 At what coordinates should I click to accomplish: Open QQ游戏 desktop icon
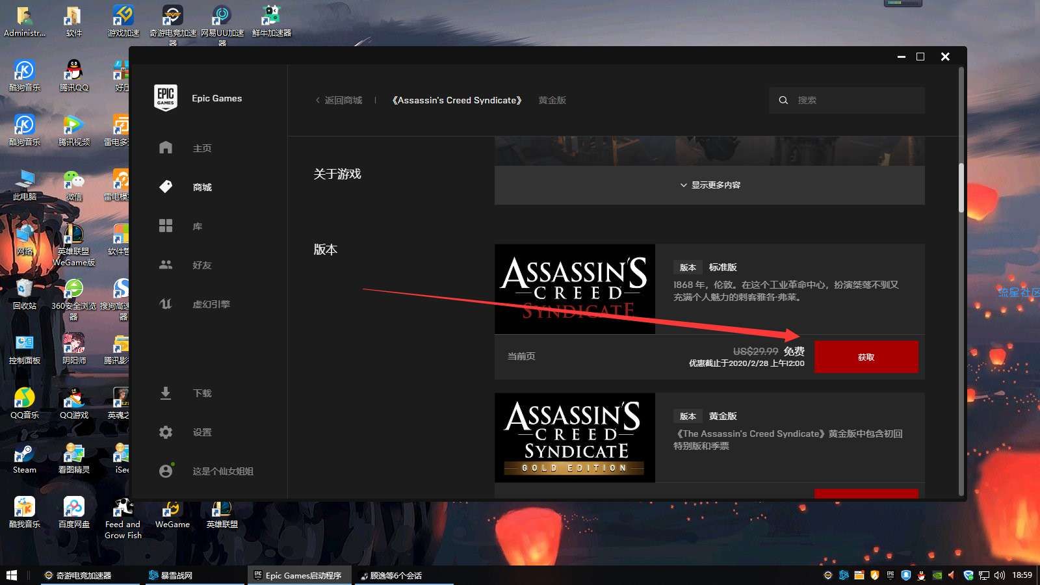[74, 403]
